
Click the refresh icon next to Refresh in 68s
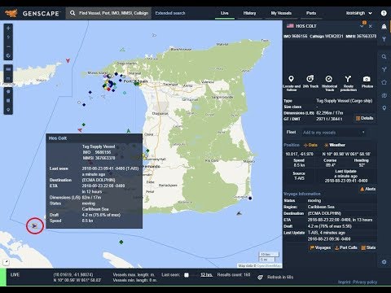coord(260,278)
